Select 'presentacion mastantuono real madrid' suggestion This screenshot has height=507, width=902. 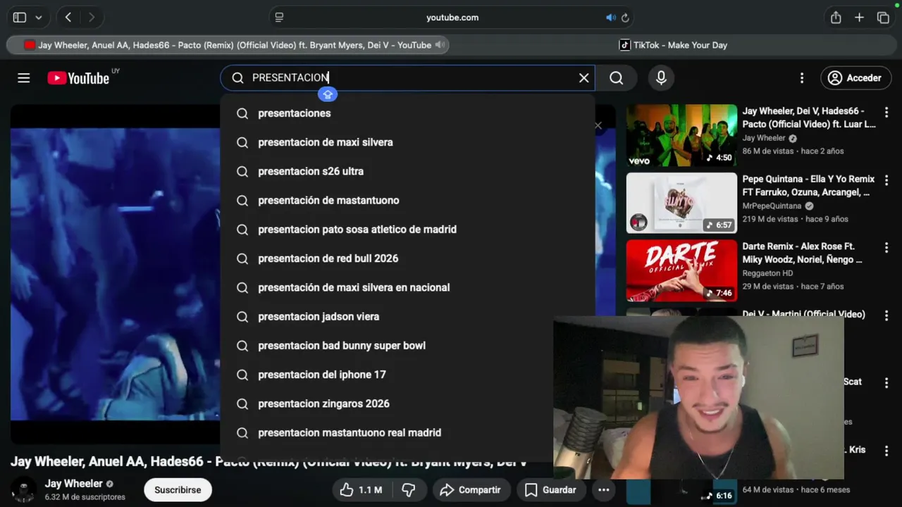pos(407,433)
